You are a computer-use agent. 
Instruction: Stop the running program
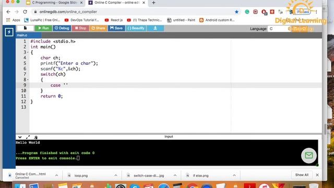(80, 28)
